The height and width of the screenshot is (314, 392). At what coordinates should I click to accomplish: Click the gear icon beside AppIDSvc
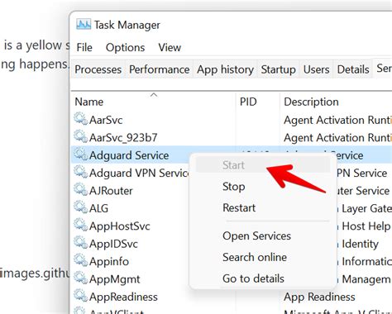point(81,243)
